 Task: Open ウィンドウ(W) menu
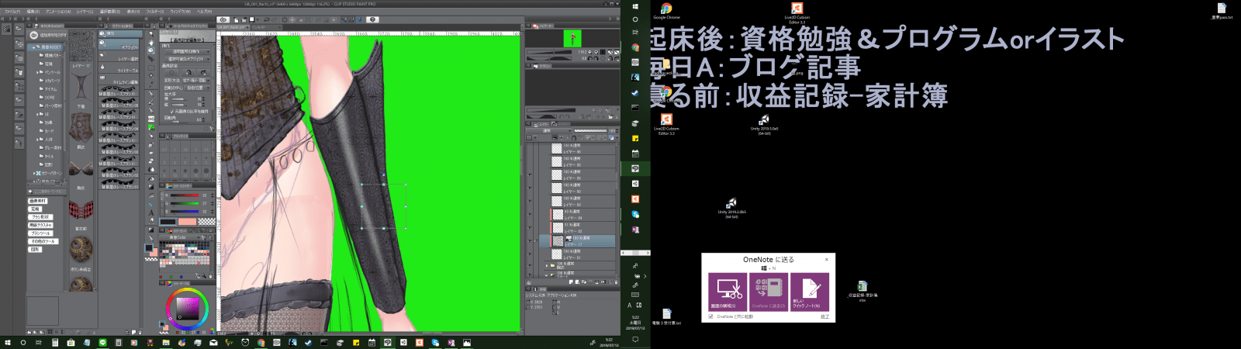pos(180,12)
